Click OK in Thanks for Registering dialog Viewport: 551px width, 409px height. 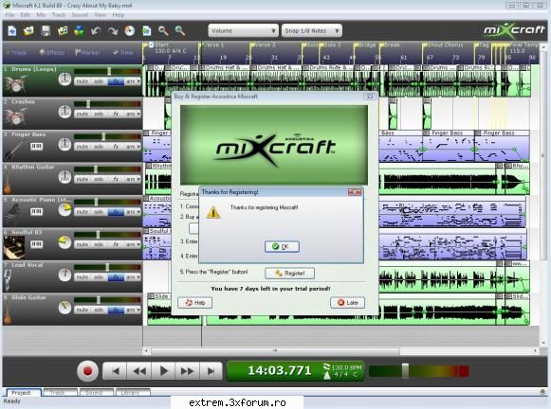click(x=282, y=246)
